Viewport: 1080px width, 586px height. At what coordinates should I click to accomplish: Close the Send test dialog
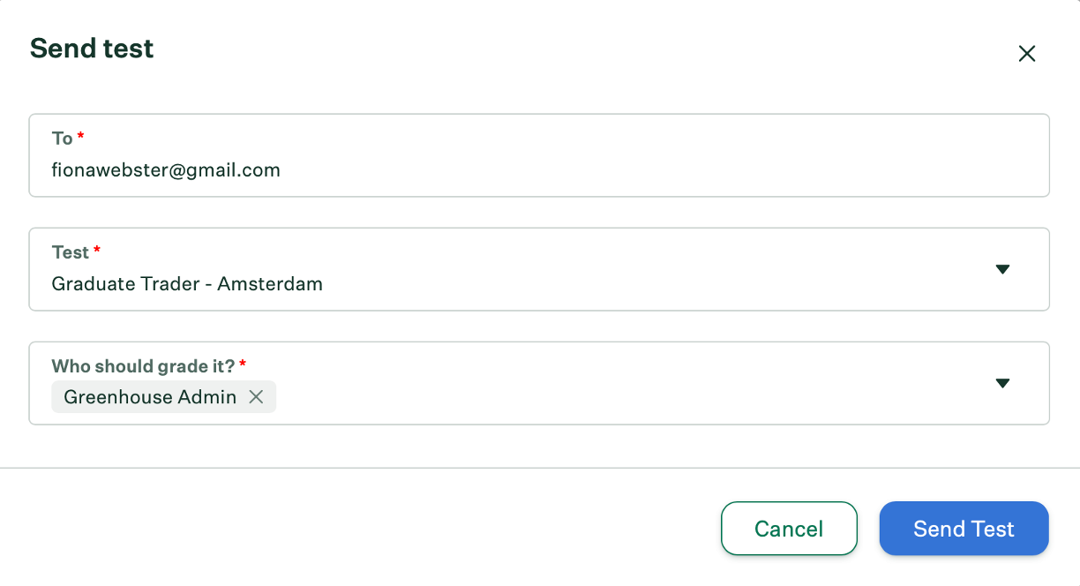click(x=1026, y=54)
